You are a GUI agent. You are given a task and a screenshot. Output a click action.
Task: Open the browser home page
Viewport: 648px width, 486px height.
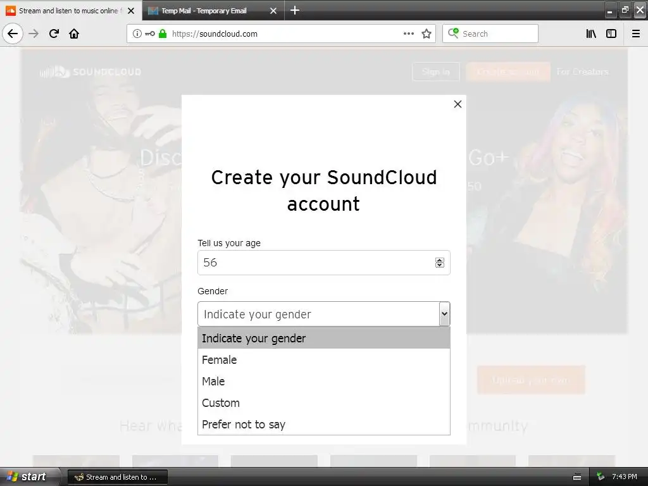coord(74,34)
